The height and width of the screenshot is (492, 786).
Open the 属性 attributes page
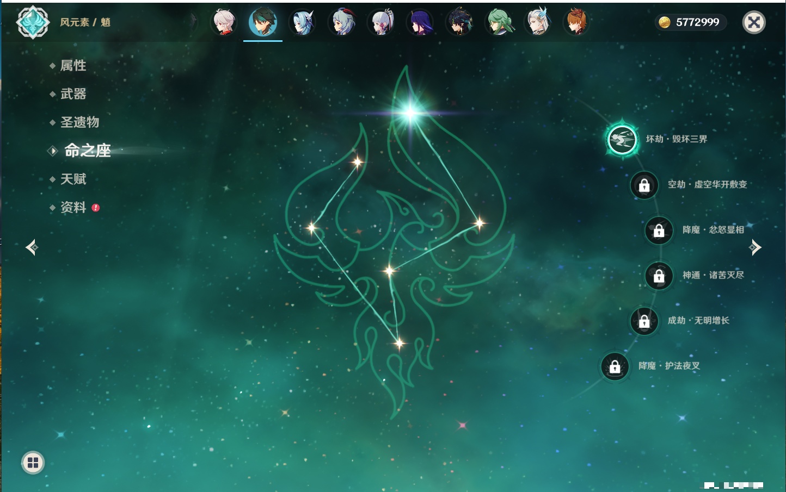click(73, 66)
